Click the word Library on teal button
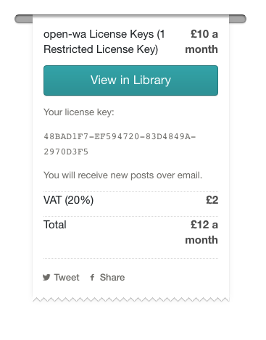This screenshot has height=340, width=266. pos(152,80)
